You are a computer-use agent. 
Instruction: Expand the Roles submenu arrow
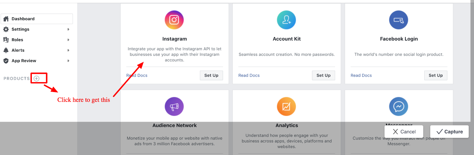68,40
